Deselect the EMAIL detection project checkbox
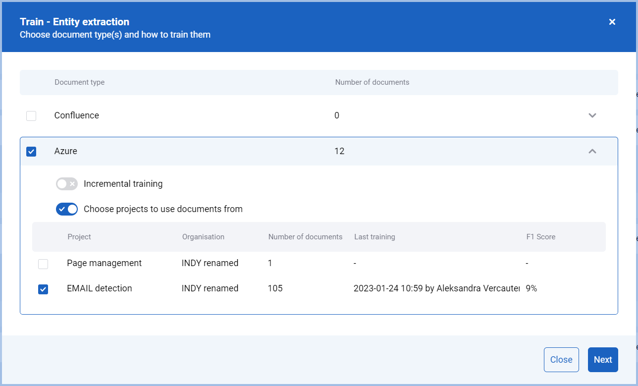Screen dimensions: 638x386 click(43, 289)
